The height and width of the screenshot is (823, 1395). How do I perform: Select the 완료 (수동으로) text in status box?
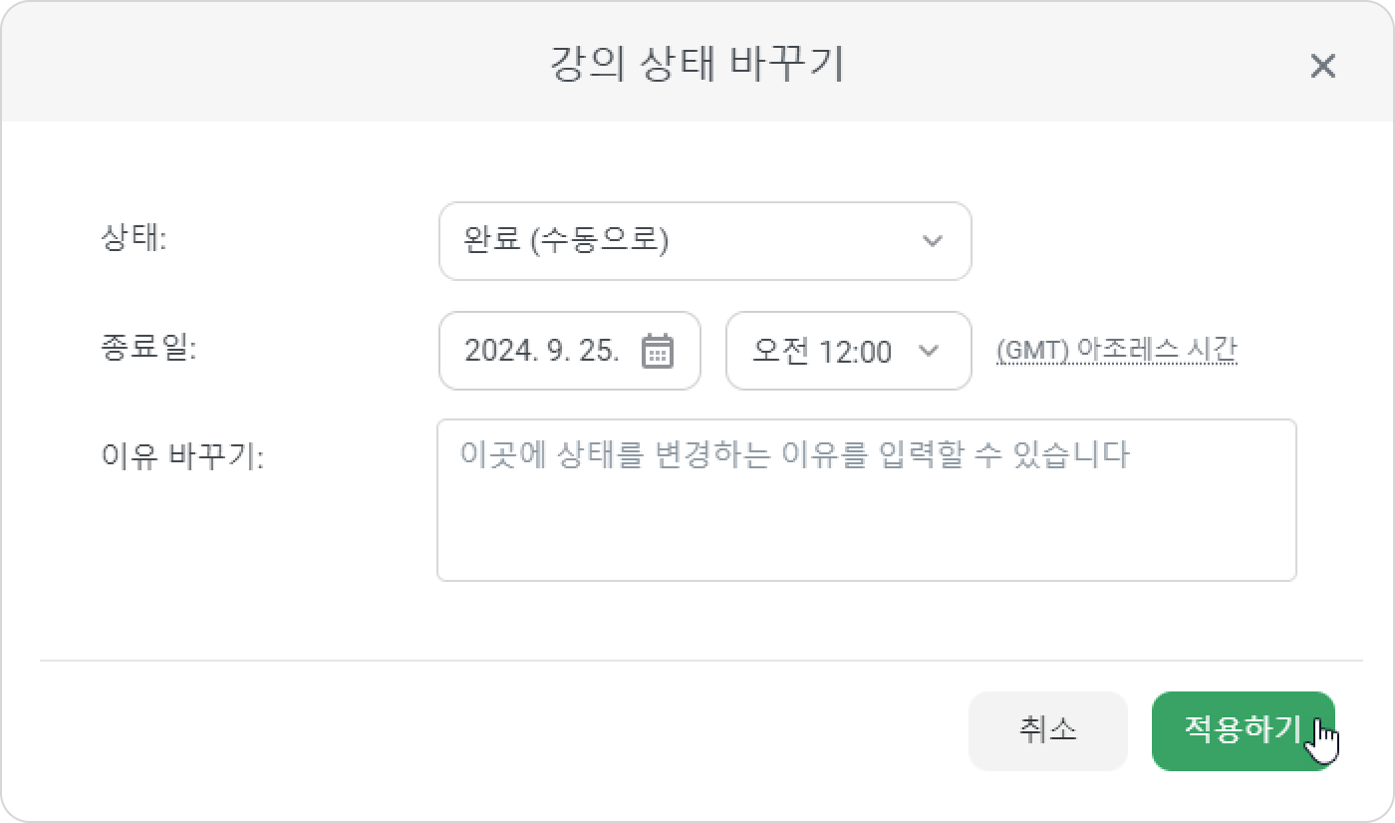point(566,241)
